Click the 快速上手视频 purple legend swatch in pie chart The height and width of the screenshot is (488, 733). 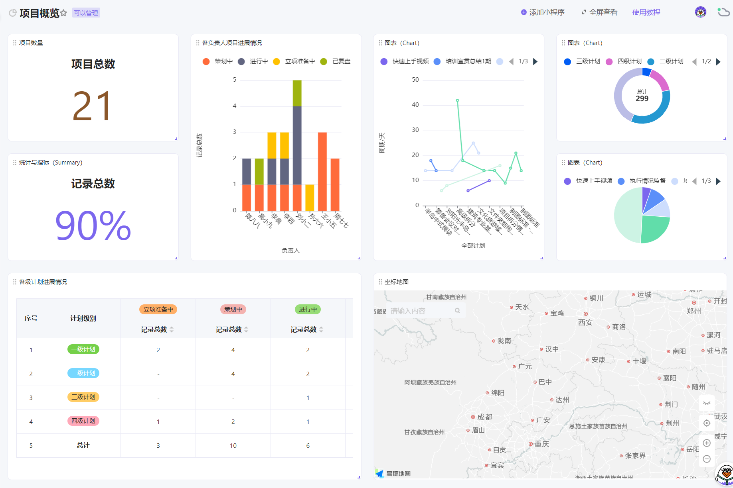[x=567, y=181]
